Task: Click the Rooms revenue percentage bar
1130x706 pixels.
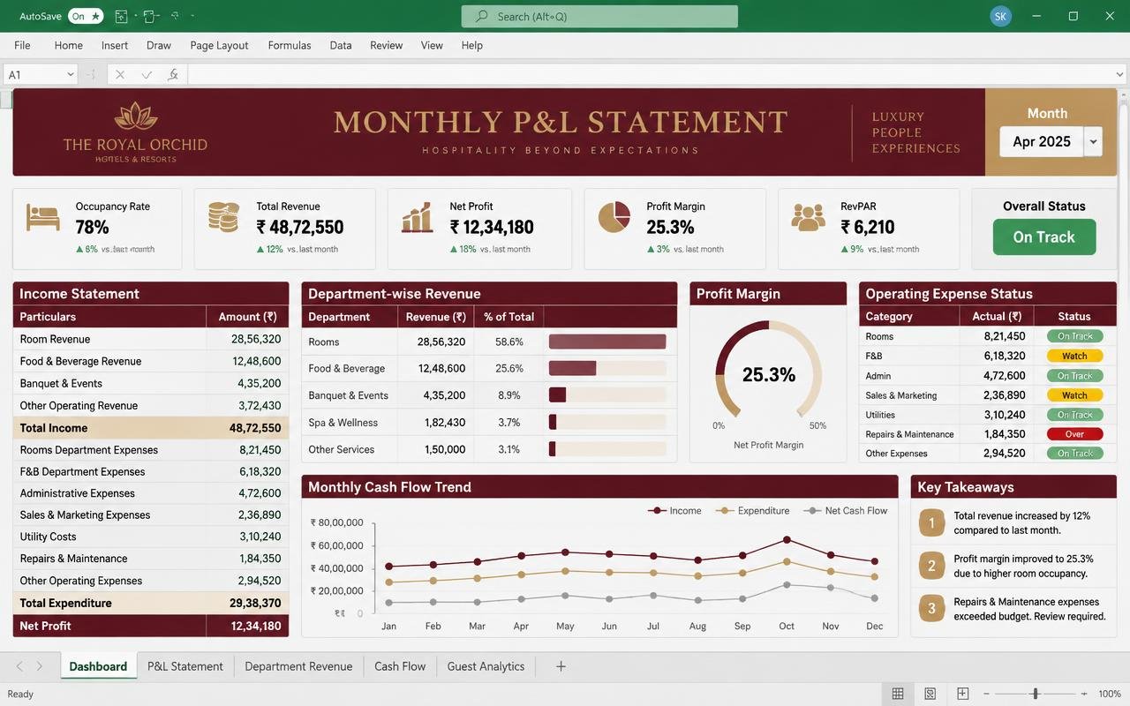Action: coord(607,342)
